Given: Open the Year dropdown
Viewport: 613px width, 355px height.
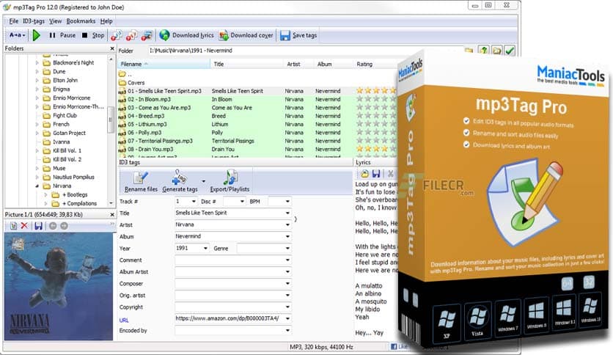Looking at the screenshot, I should click(x=205, y=248).
